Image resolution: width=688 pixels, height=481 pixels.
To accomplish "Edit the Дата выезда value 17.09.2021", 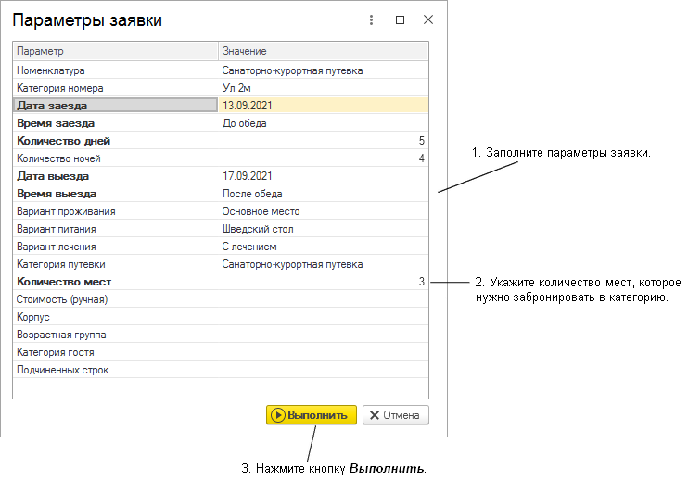I will [x=323, y=176].
